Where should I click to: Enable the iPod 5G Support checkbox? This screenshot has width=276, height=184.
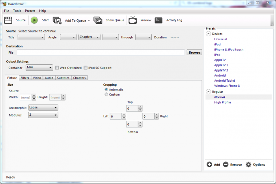point(86,68)
